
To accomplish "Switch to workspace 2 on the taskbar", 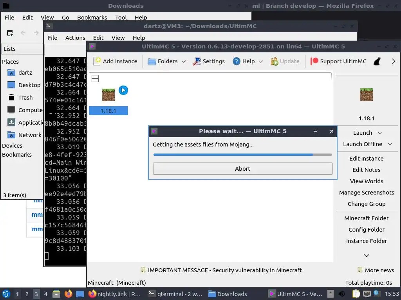I will pos(27,294).
